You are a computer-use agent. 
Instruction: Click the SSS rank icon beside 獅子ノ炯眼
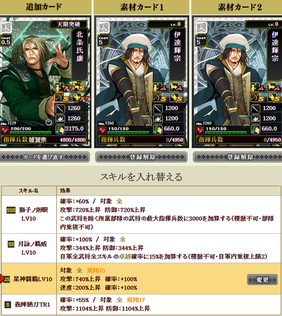pos(11,211)
